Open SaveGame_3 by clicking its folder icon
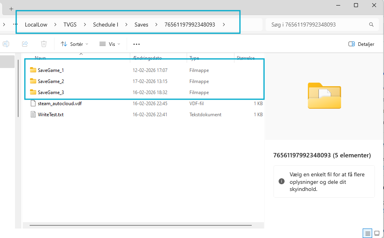Screen dimensions: 384x238 (32, 92)
